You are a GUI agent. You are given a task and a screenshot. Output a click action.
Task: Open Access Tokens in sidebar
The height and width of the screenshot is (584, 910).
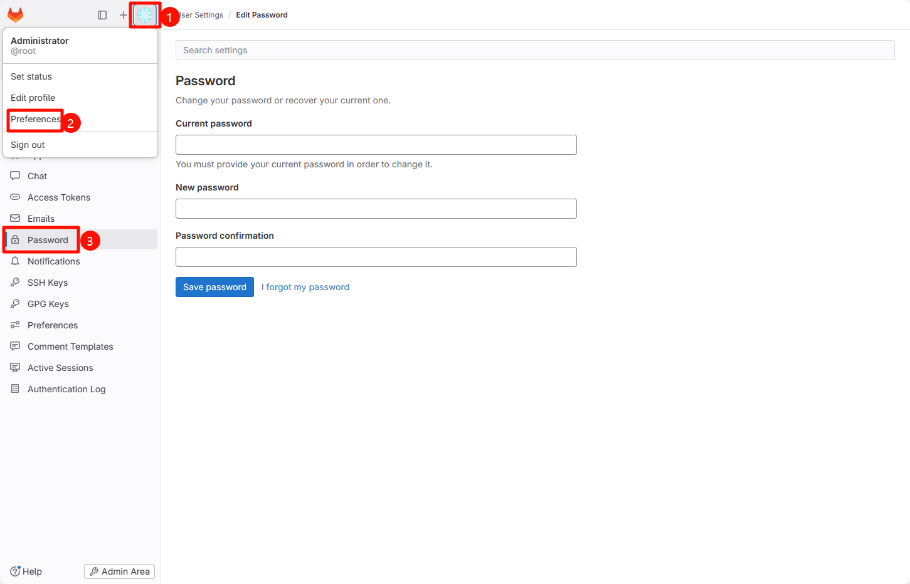59,197
